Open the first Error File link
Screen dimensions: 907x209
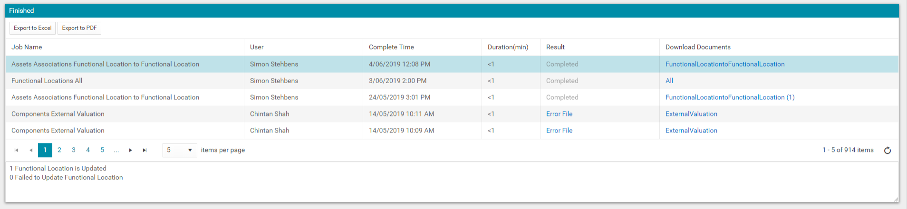coord(559,114)
